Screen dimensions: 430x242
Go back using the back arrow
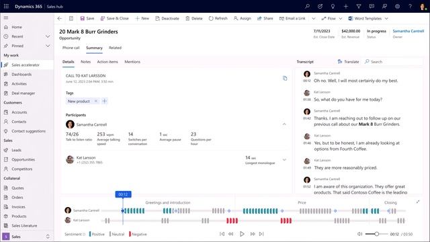pos(60,18)
